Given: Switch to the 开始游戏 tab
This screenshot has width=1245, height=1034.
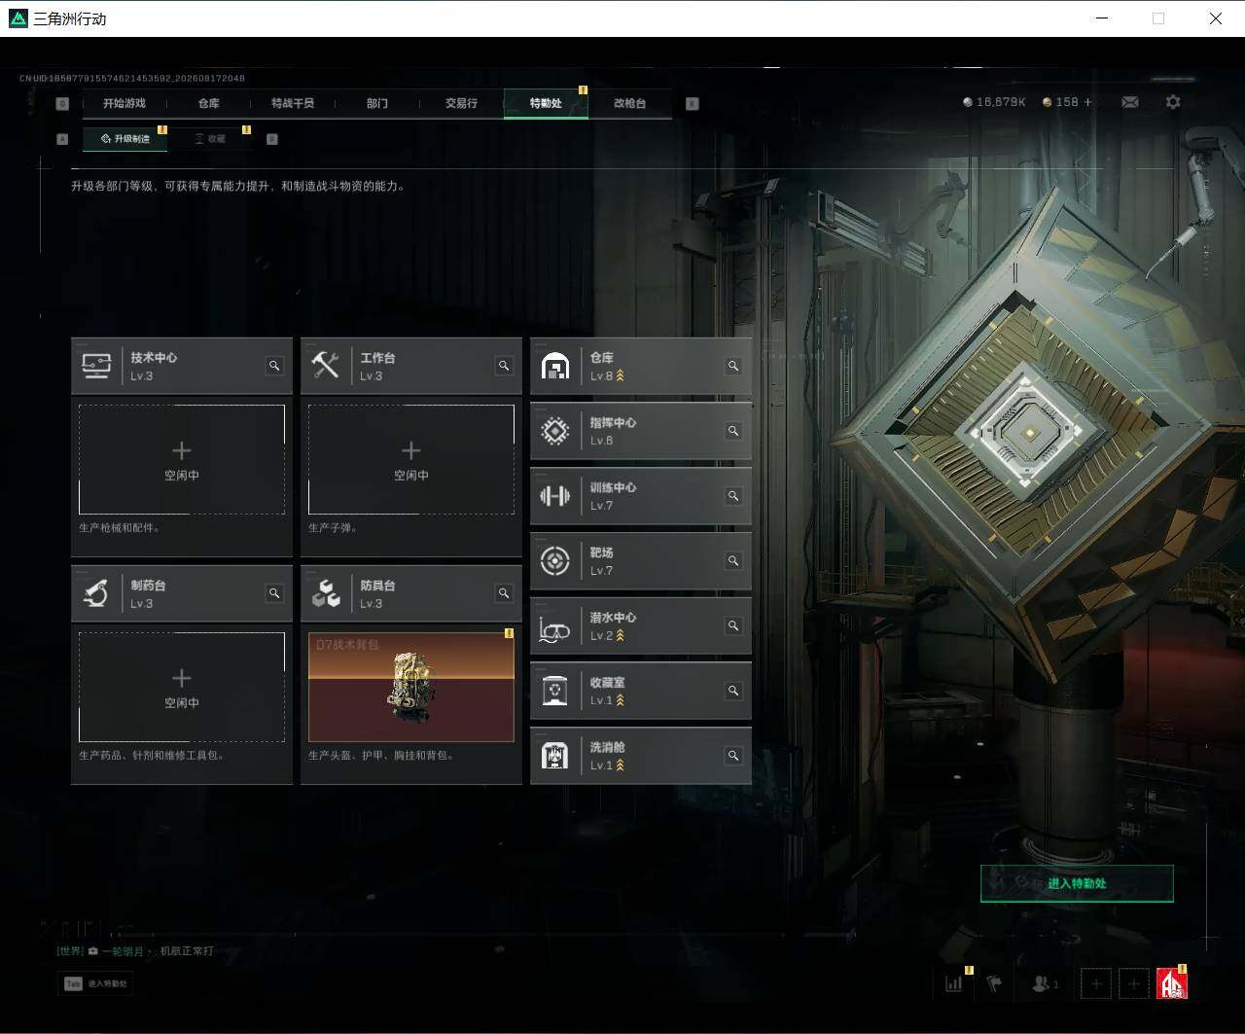Looking at the screenshot, I should (x=124, y=103).
